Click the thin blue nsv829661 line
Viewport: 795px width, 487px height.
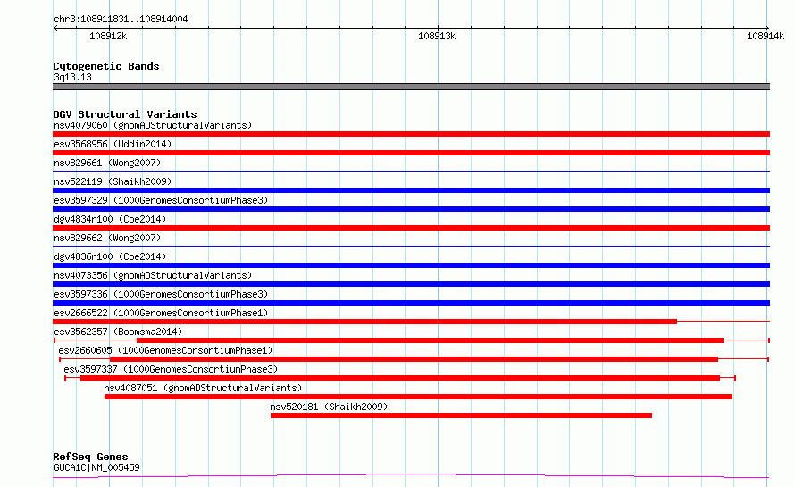click(x=411, y=171)
